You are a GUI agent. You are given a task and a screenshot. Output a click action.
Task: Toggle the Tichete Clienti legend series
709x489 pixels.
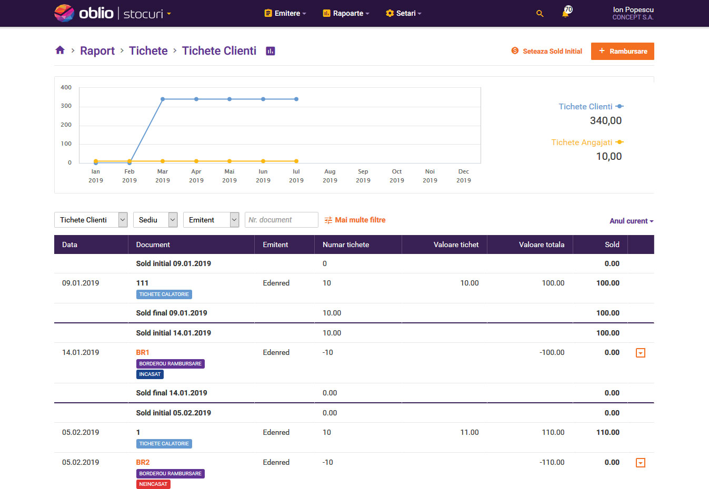pos(591,106)
